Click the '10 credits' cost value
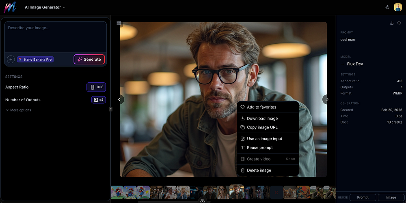406x203 pixels. click(395, 122)
